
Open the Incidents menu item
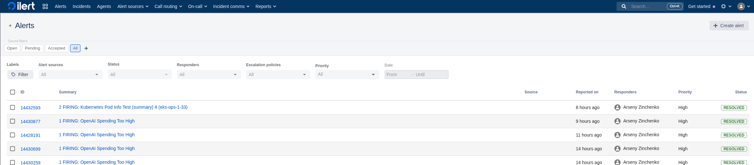pyautogui.click(x=81, y=6)
